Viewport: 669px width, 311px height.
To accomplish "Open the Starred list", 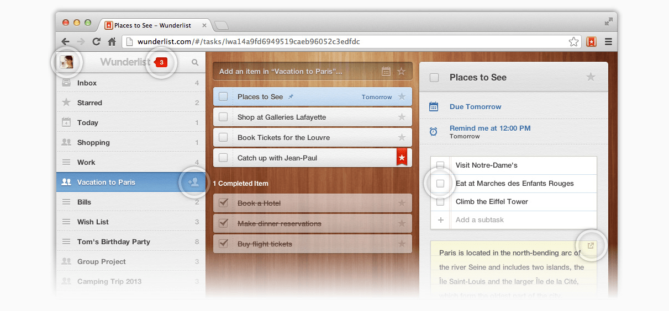I will (131, 103).
